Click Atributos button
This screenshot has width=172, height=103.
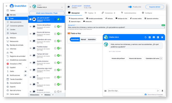point(109,18)
